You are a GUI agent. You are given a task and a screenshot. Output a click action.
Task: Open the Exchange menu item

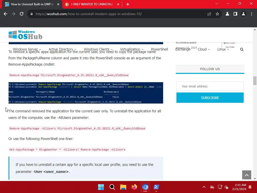[183, 49]
